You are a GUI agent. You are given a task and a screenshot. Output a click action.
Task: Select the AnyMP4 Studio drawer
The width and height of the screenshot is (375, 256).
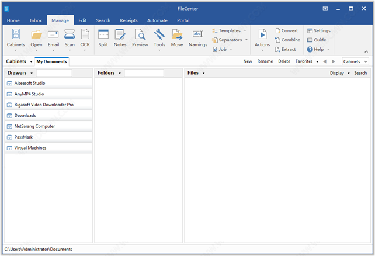pyautogui.click(x=48, y=94)
